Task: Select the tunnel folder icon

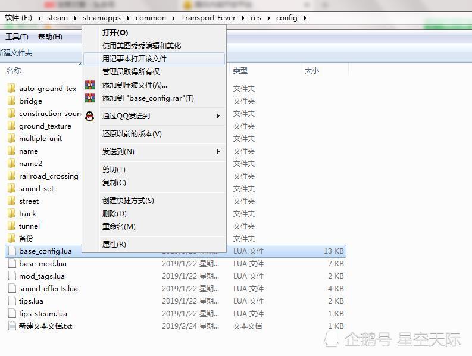Action: (x=12, y=226)
